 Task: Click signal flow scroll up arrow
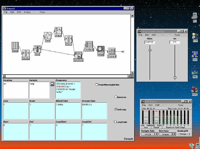[x=132, y=16]
